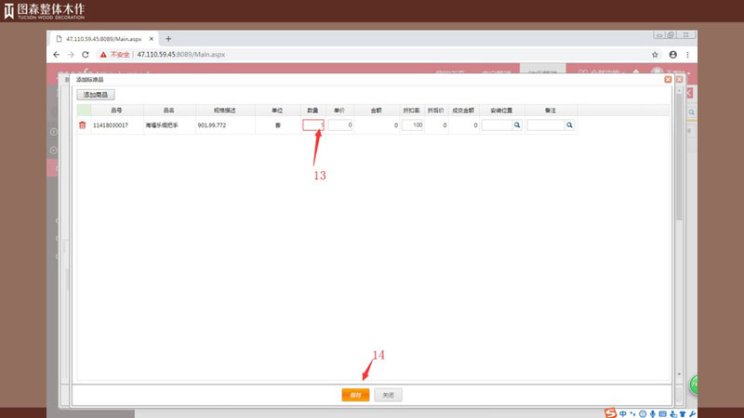Click the 关闭 button at dialog bottom
The height and width of the screenshot is (418, 744).
click(388, 395)
